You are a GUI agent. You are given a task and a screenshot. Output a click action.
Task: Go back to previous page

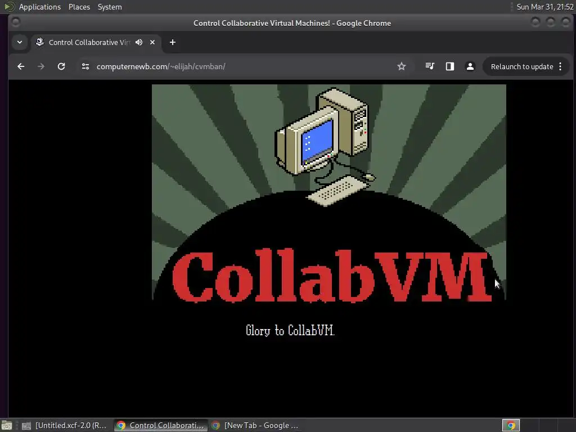coord(21,66)
